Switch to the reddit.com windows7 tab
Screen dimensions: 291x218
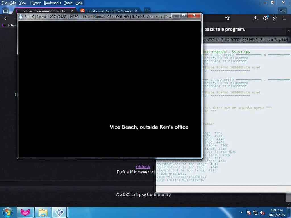pyautogui.click(x=110, y=11)
